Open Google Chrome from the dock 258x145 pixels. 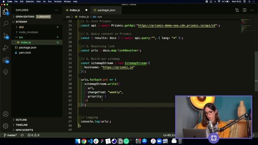(x=84, y=141)
